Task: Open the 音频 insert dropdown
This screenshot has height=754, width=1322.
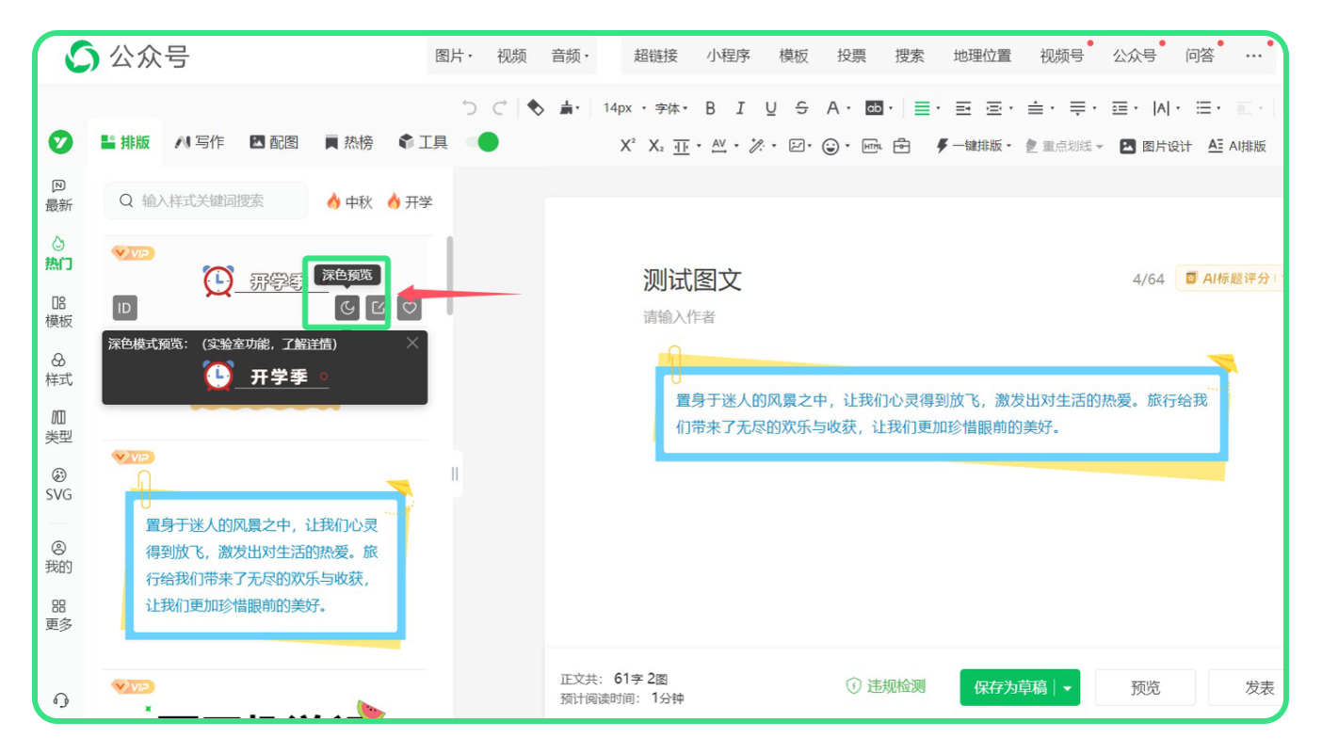Action: click(570, 56)
